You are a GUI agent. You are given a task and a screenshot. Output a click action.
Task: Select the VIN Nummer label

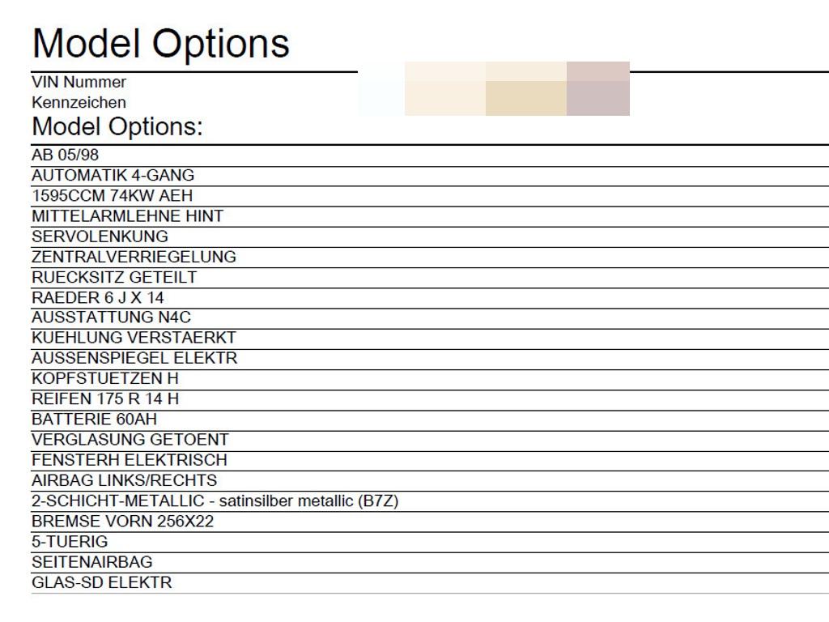tap(79, 82)
